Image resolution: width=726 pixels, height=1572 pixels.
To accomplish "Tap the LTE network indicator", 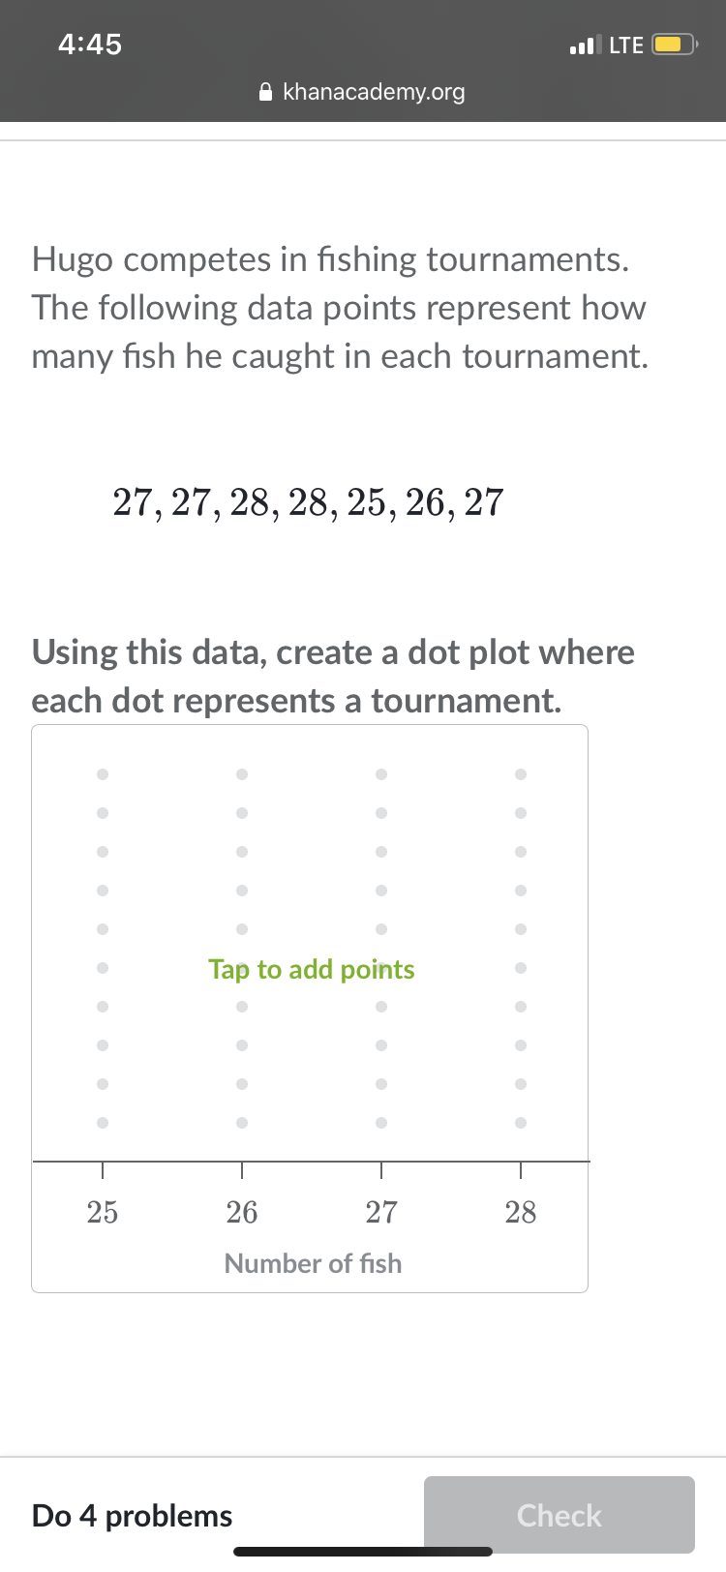I will tap(626, 45).
